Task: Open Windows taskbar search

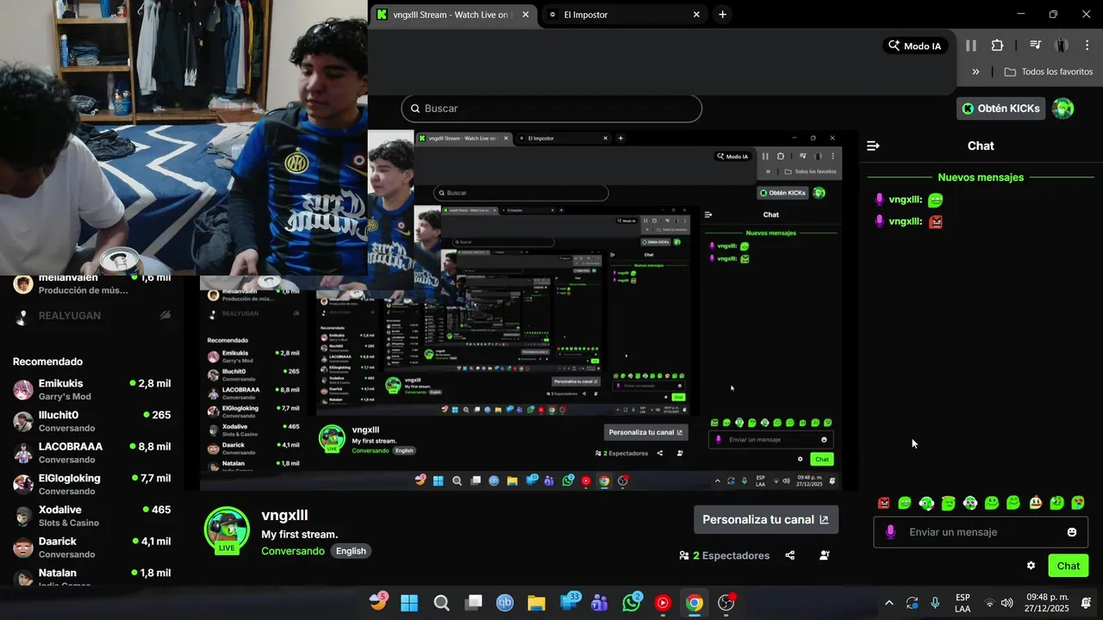Action: pos(441,603)
